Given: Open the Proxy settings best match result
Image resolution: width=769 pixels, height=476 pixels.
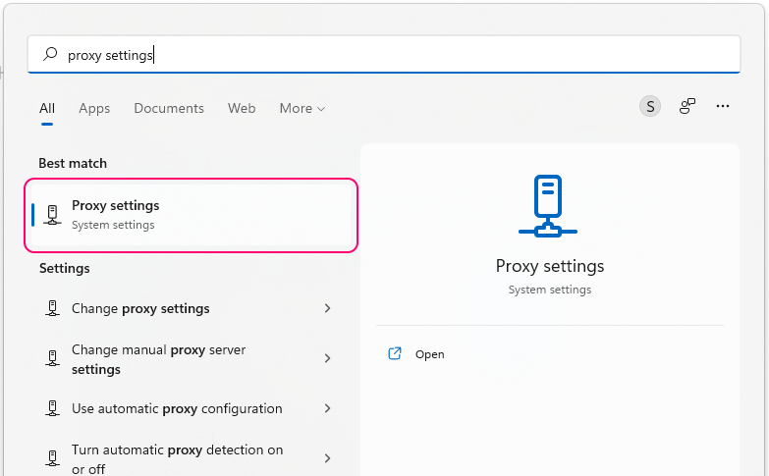Looking at the screenshot, I should tap(192, 214).
